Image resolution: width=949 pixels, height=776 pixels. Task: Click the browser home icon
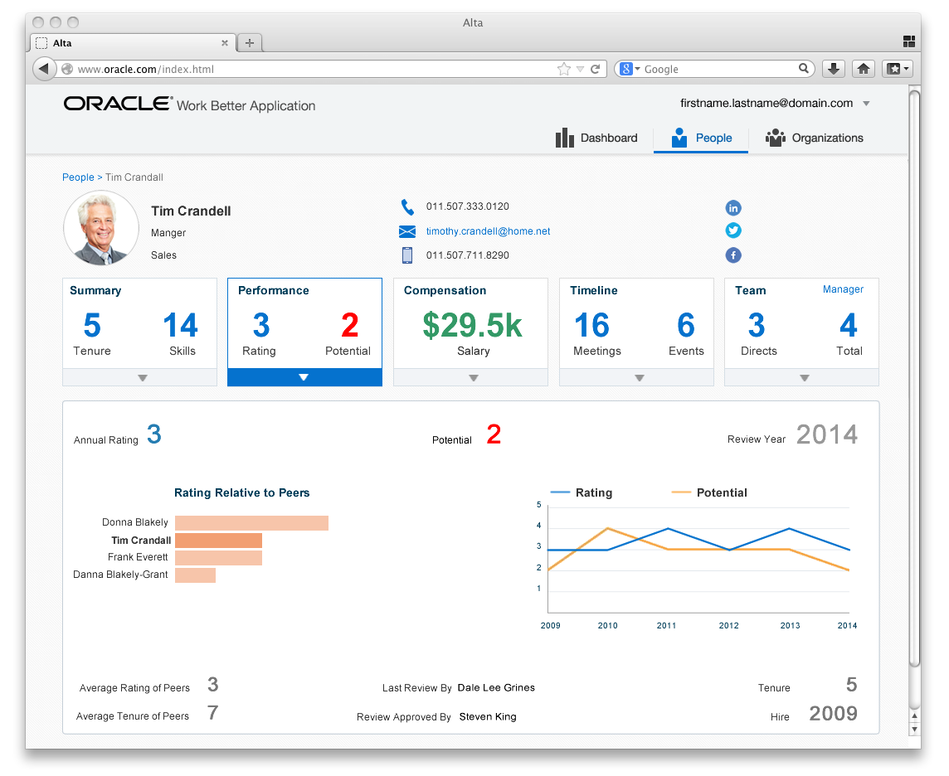[864, 69]
